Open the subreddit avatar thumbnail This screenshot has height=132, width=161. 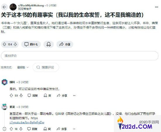13,7
